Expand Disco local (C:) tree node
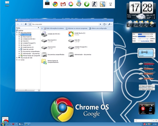Viewport: 158px width, 126px height. click(x=19, y=37)
